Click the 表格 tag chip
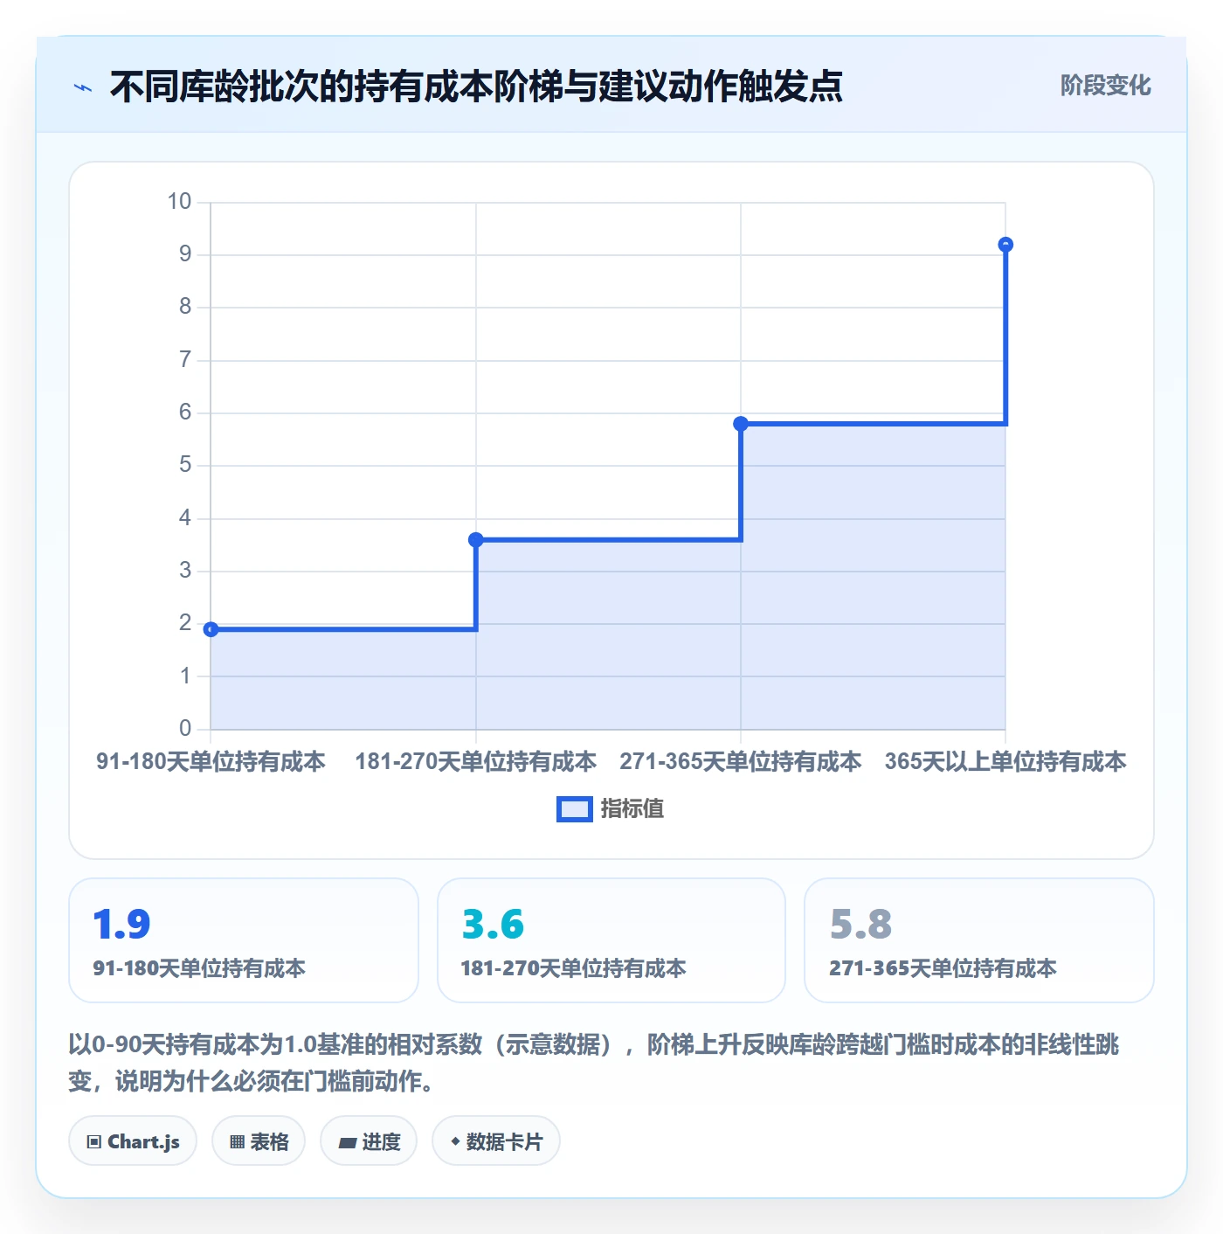Screen dimensions: 1223x1234 click(259, 1141)
